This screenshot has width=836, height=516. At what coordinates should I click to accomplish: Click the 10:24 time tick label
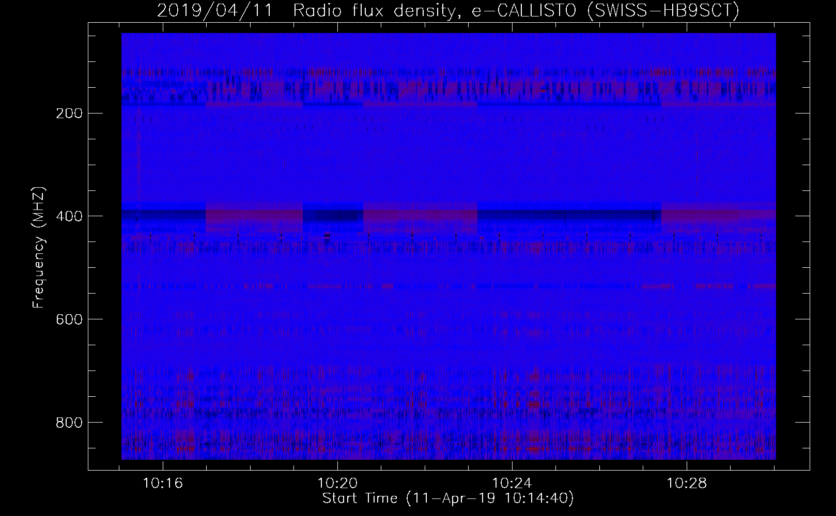point(512,483)
